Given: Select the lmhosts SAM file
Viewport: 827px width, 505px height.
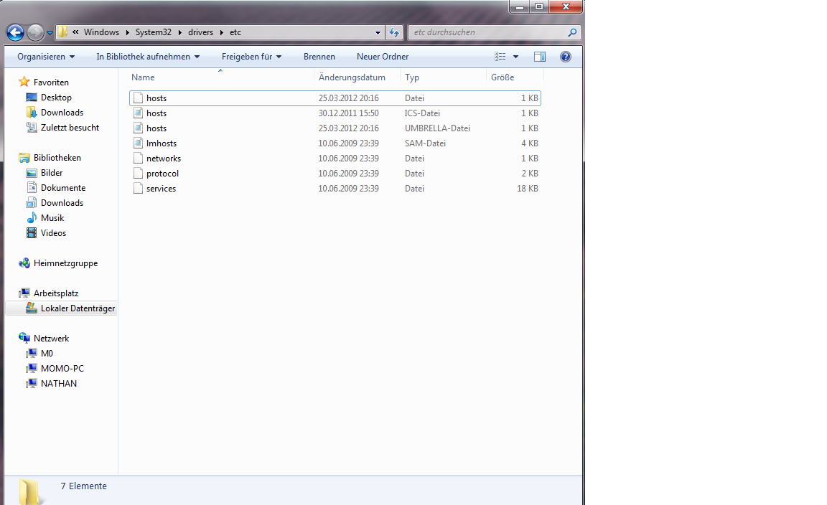Looking at the screenshot, I should [x=161, y=143].
